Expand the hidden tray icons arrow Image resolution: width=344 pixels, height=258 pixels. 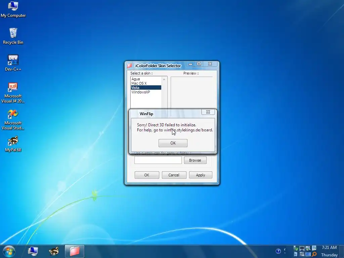point(285,251)
